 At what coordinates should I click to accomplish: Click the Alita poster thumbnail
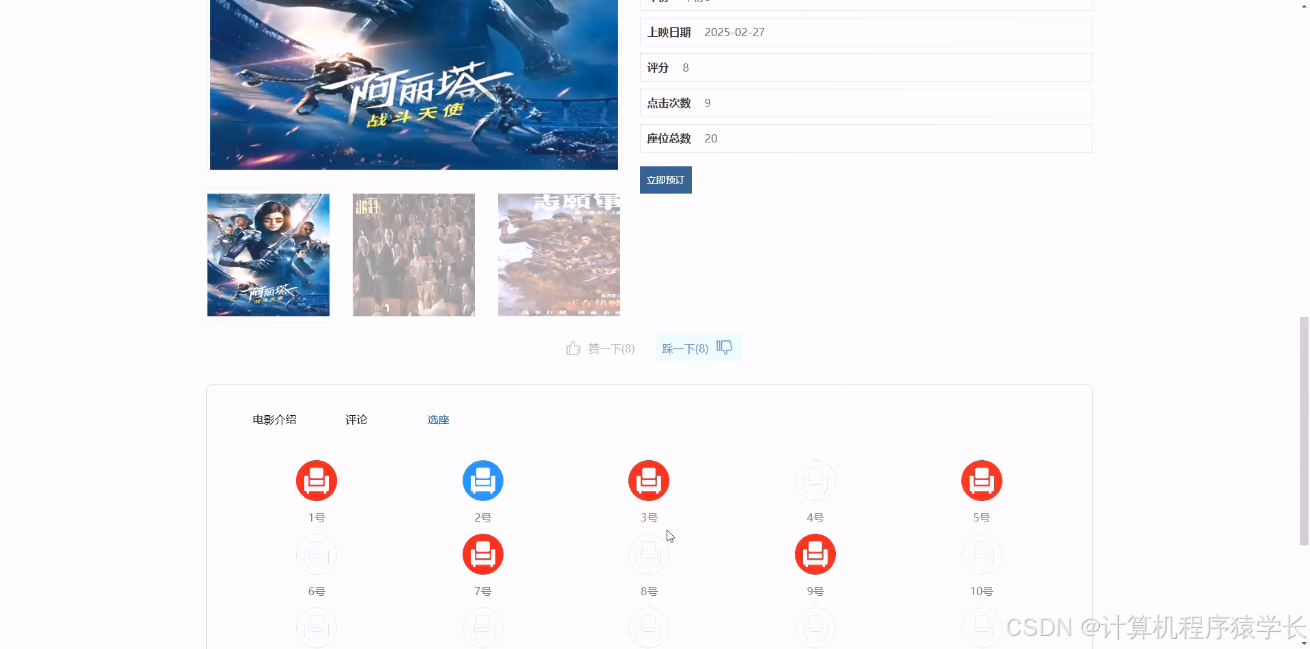267,254
